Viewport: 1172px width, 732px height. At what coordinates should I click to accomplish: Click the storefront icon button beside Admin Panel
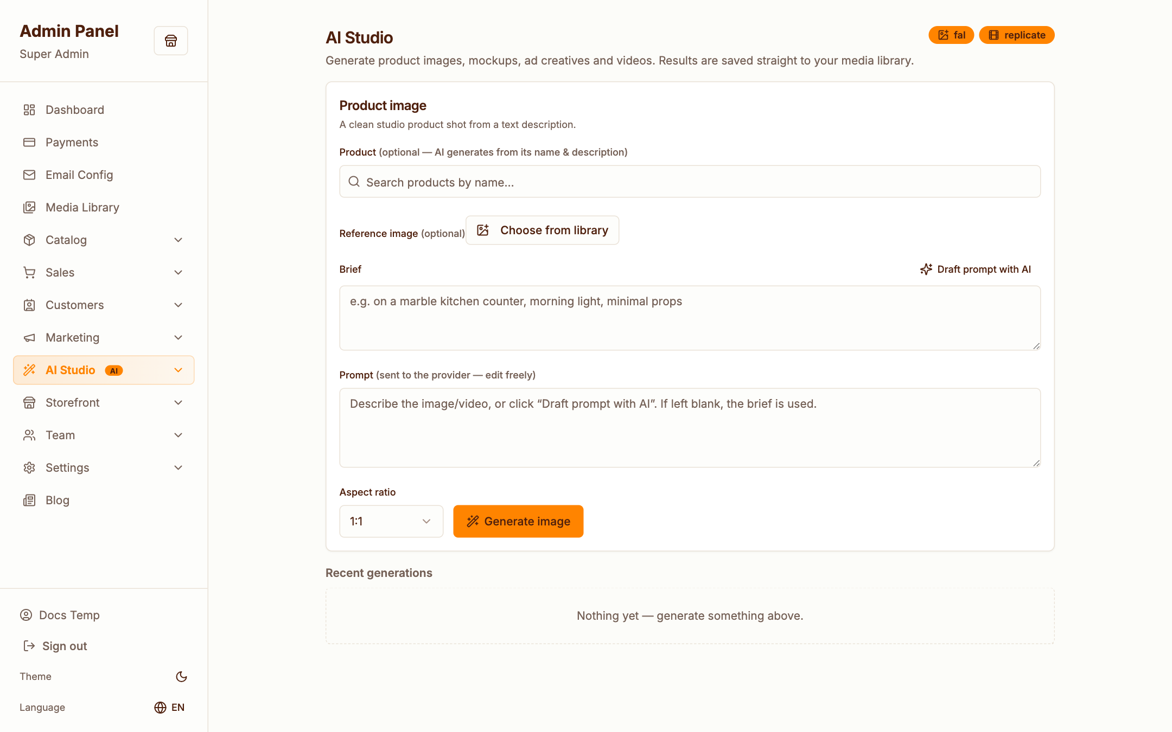tap(171, 41)
